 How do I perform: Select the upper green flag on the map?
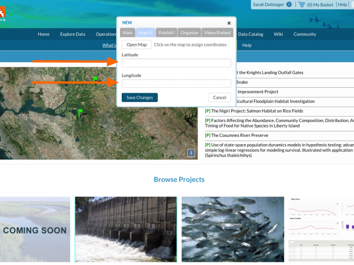(x=96, y=81)
